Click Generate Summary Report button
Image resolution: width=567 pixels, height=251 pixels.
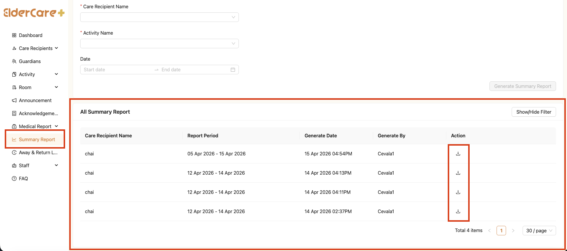(x=522, y=86)
